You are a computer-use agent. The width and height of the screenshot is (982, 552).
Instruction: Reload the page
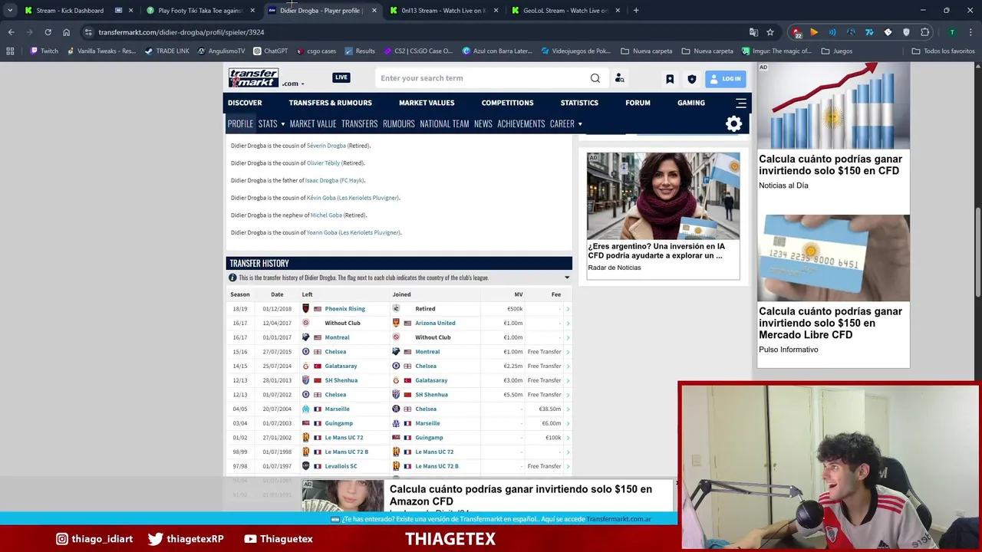(x=48, y=32)
